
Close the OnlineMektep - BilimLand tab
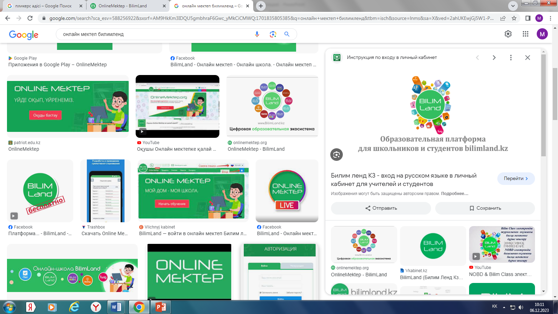[164, 6]
